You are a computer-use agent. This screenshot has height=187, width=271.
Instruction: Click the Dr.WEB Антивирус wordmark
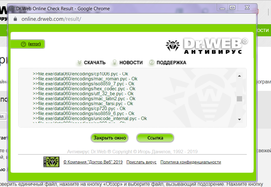coord(215,46)
